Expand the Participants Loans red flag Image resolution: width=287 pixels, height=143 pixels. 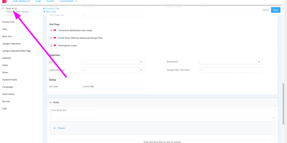(x=51, y=45)
